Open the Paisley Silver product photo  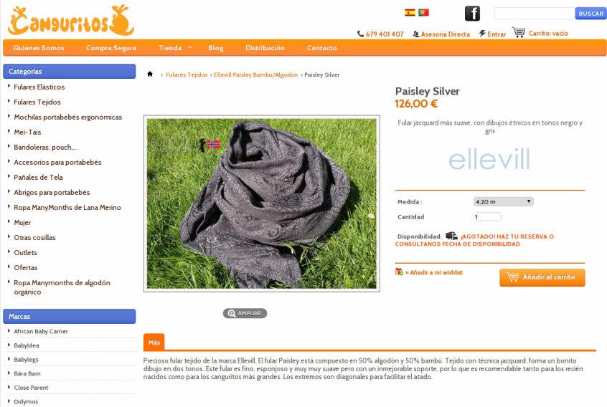point(262,203)
